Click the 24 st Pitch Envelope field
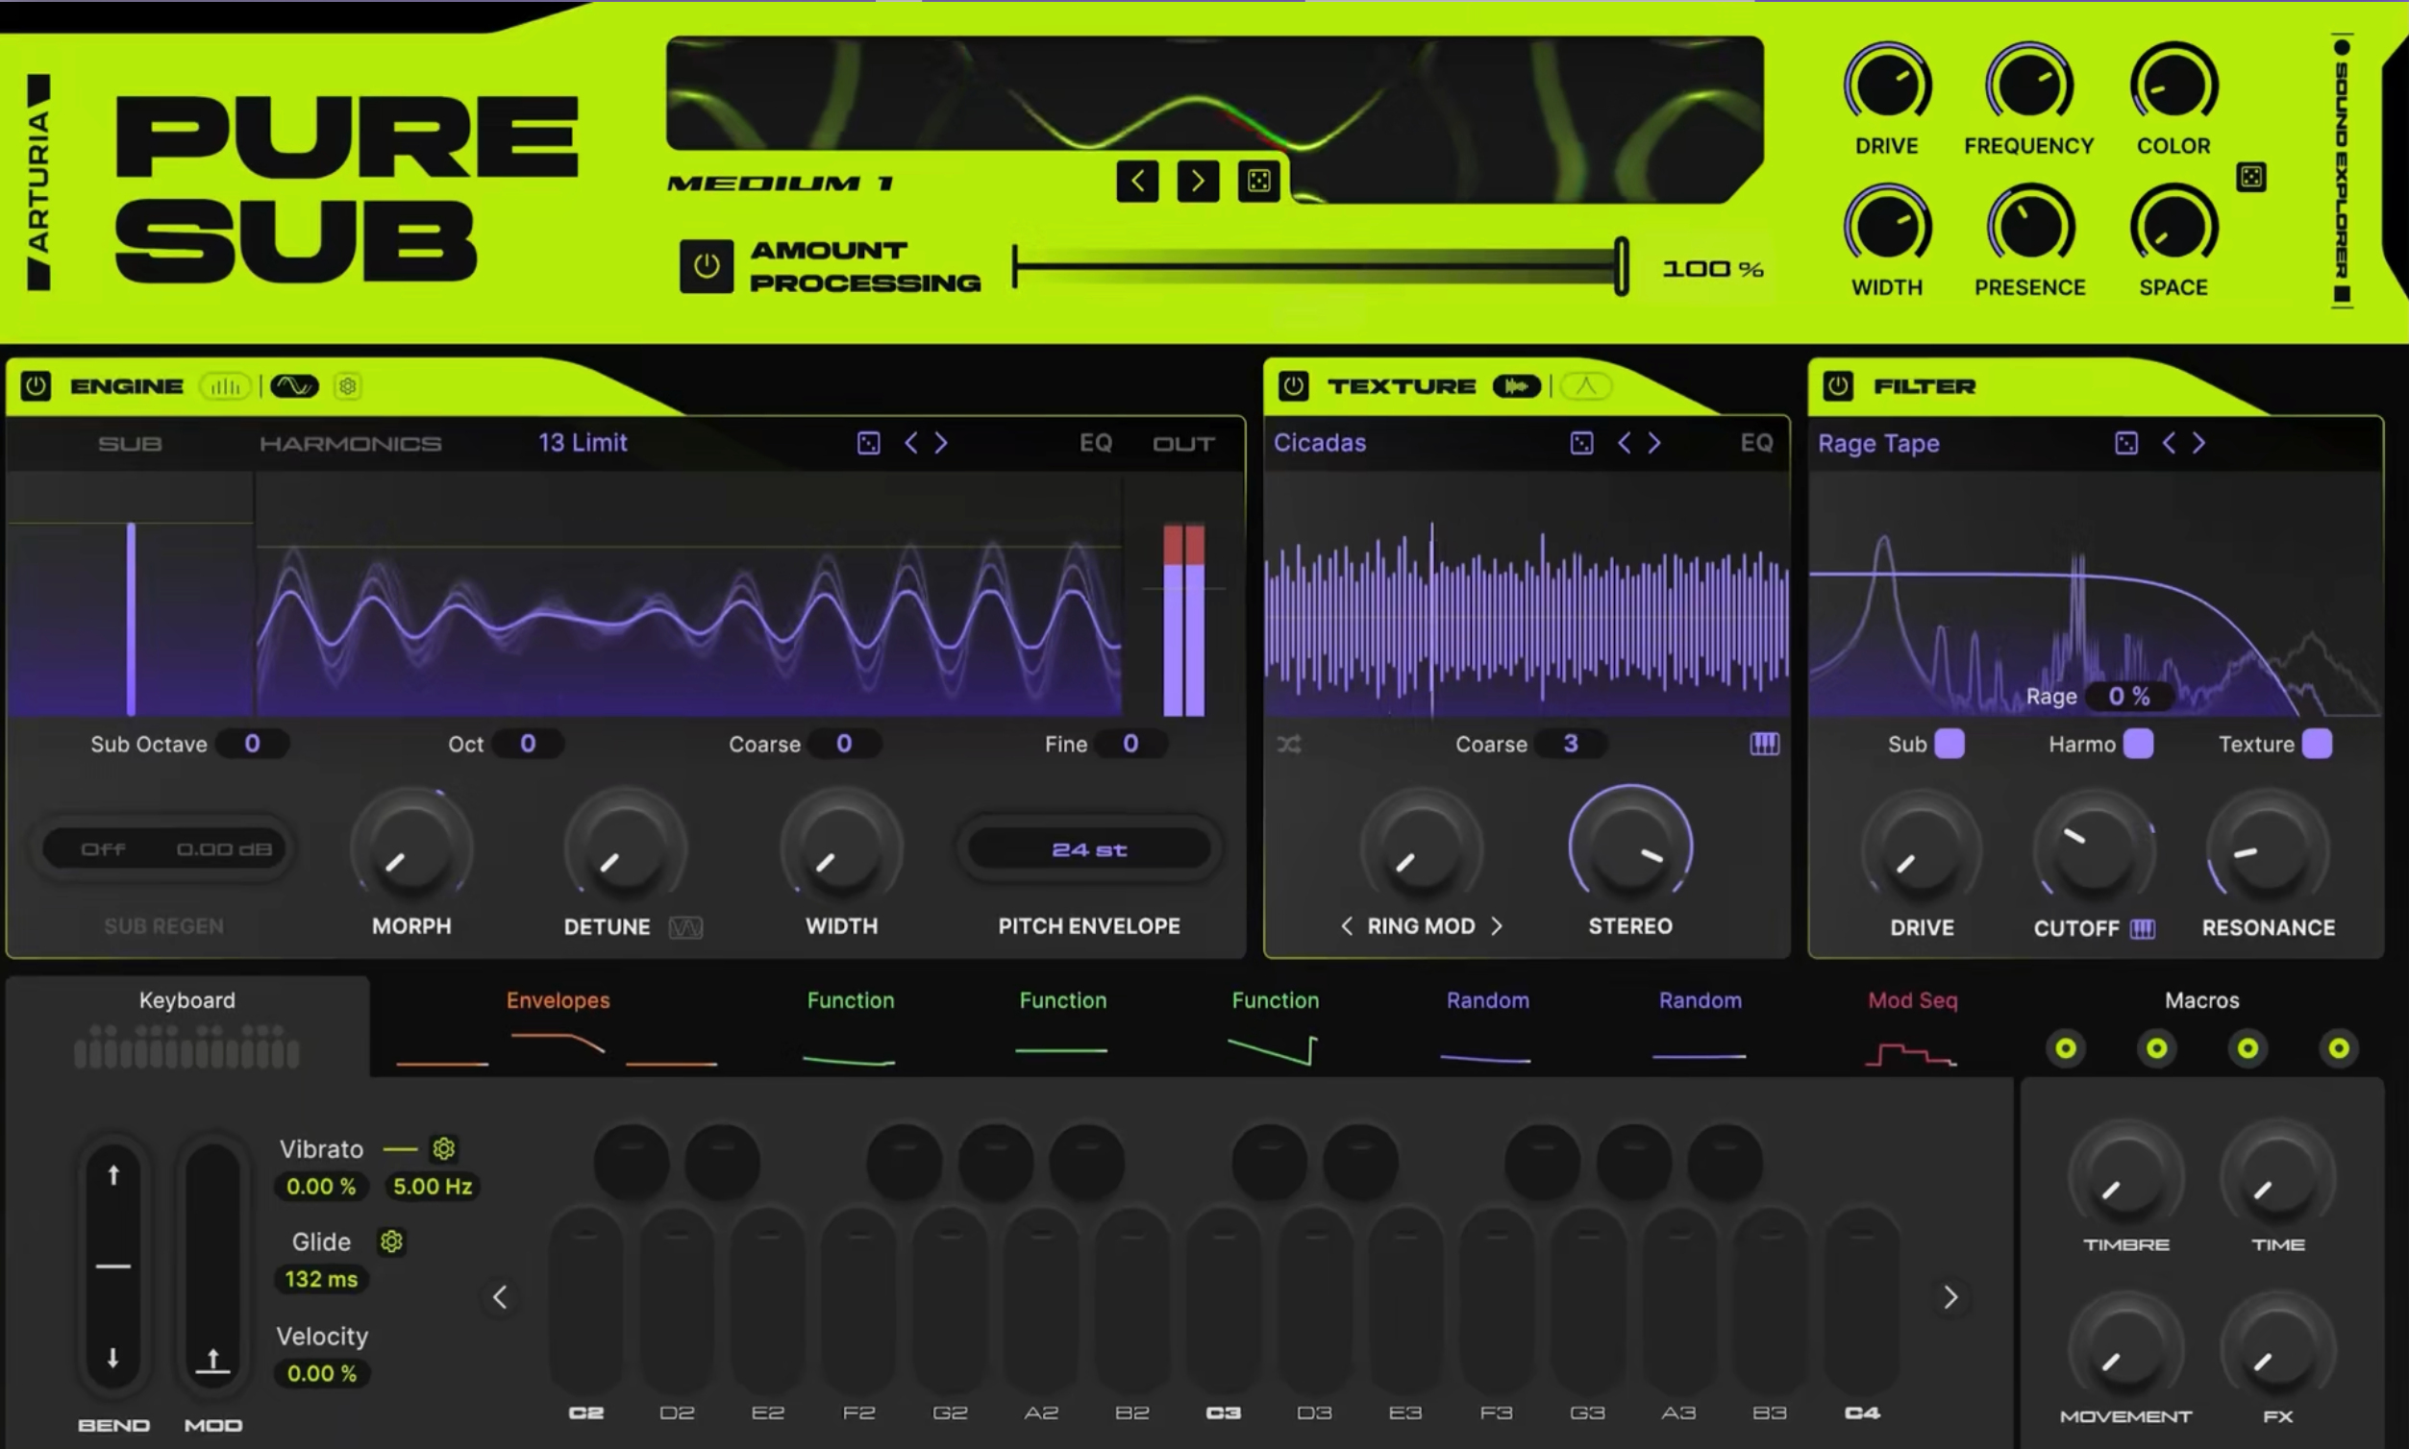2409x1449 pixels. click(1089, 849)
